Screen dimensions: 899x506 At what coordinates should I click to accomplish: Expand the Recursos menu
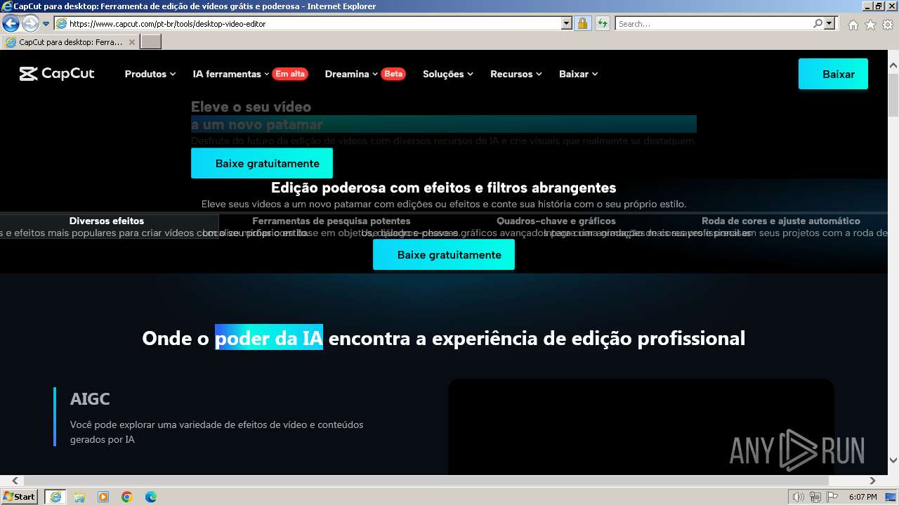[516, 74]
